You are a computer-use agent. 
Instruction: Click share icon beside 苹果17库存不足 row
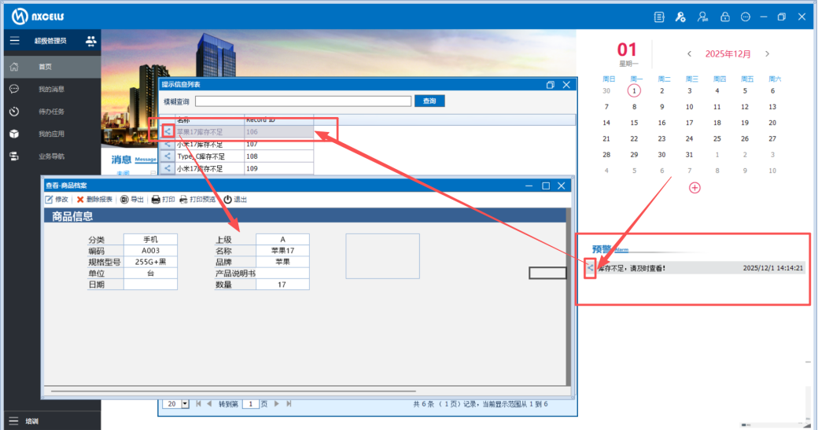pyautogui.click(x=168, y=132)
